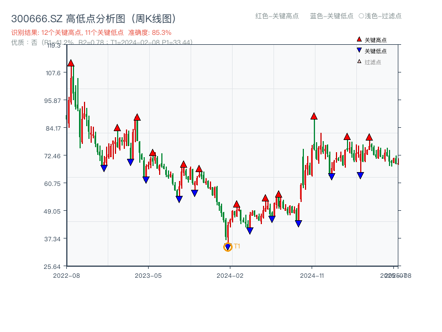Select the second red key-high marker from the left
Screen dimensions: 442x332
(117, 128)
